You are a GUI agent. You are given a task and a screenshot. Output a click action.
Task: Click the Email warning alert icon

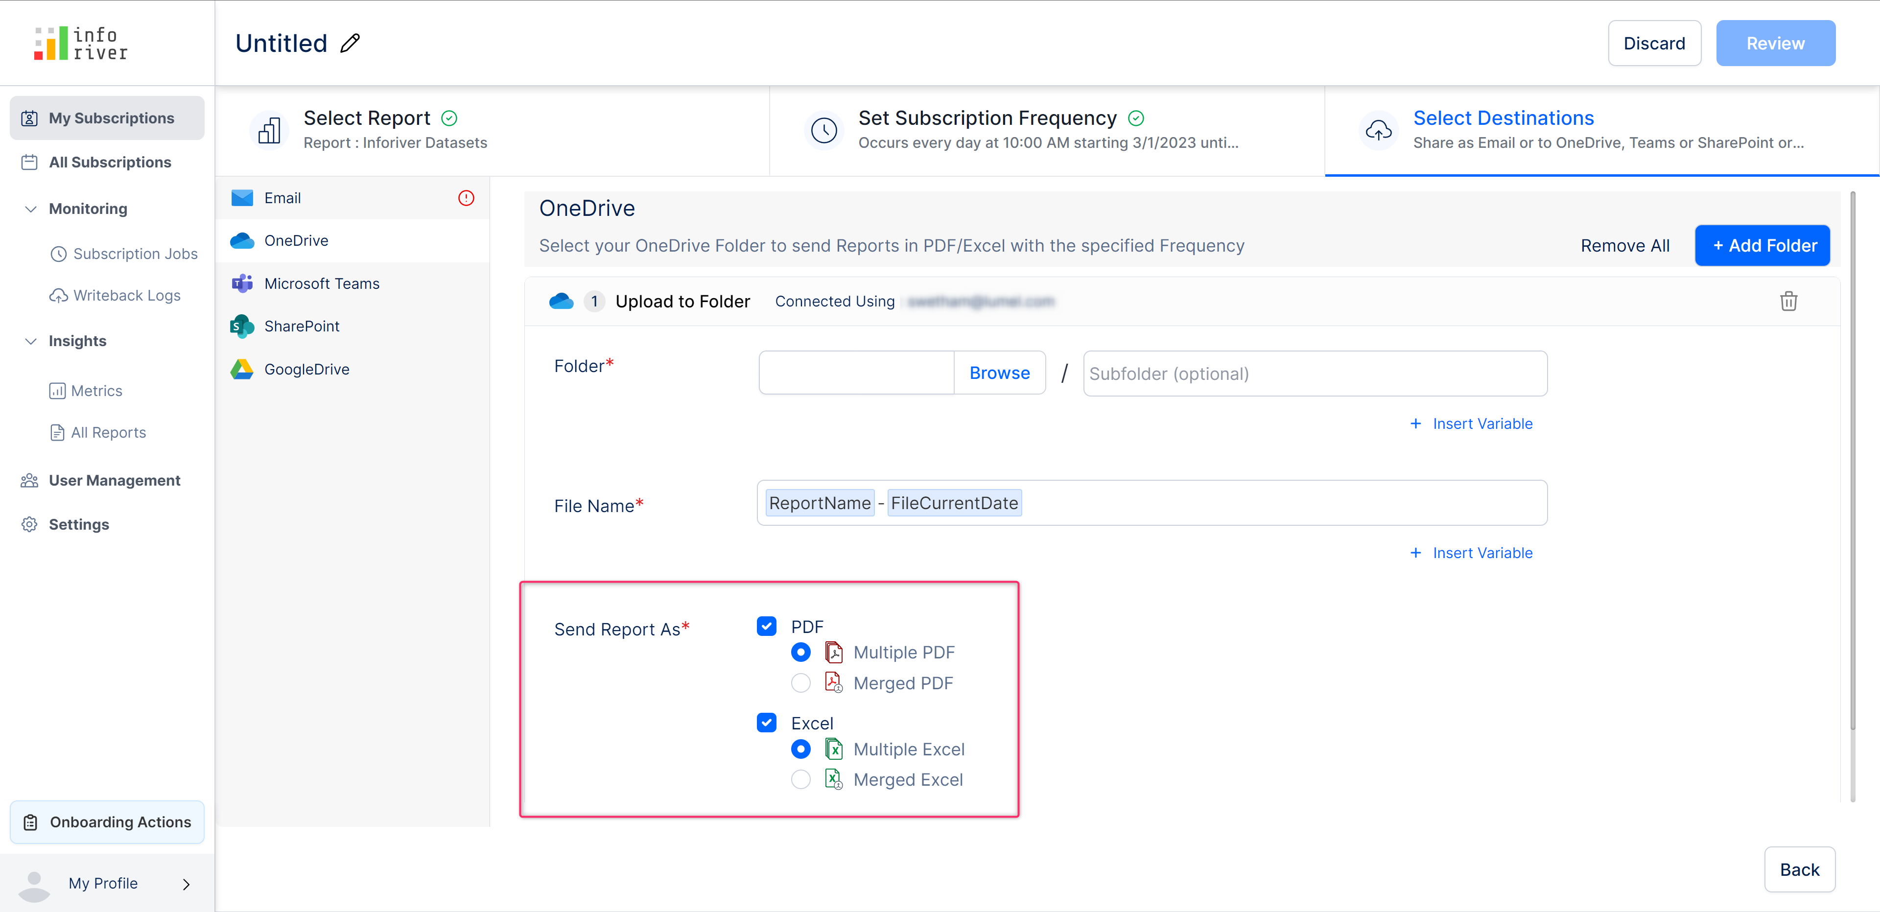(466, 198)
